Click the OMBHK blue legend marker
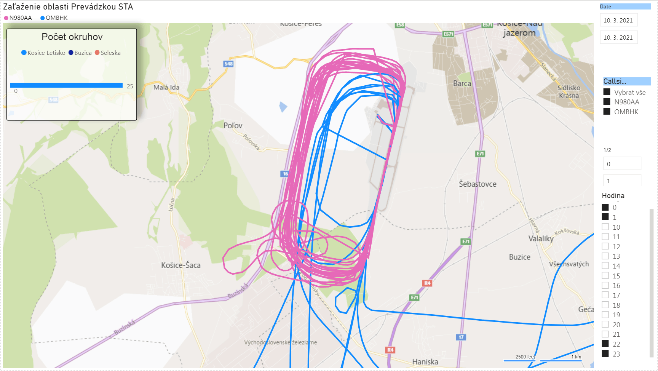The height and width of the screenshot is (371, 658). pyautogui.click(x=43, y=18)
